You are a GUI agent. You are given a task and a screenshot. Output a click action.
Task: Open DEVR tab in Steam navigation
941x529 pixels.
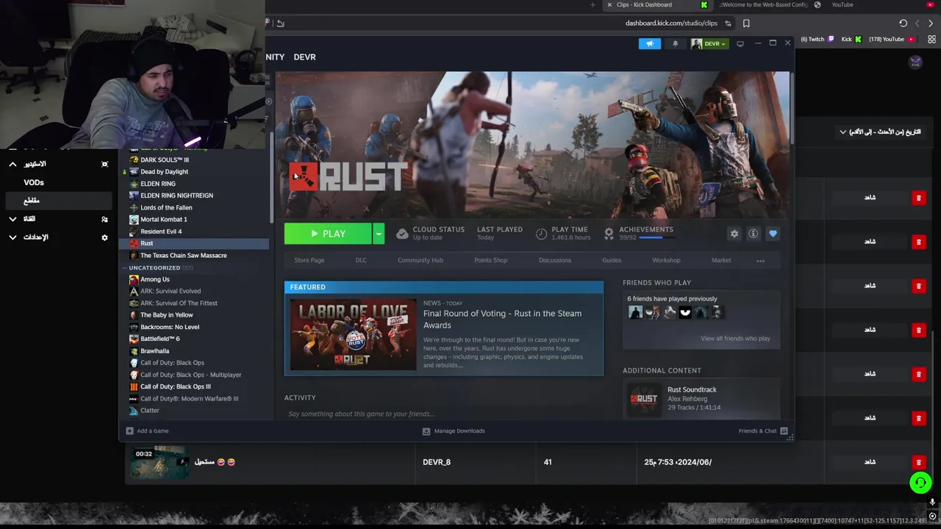304,57
